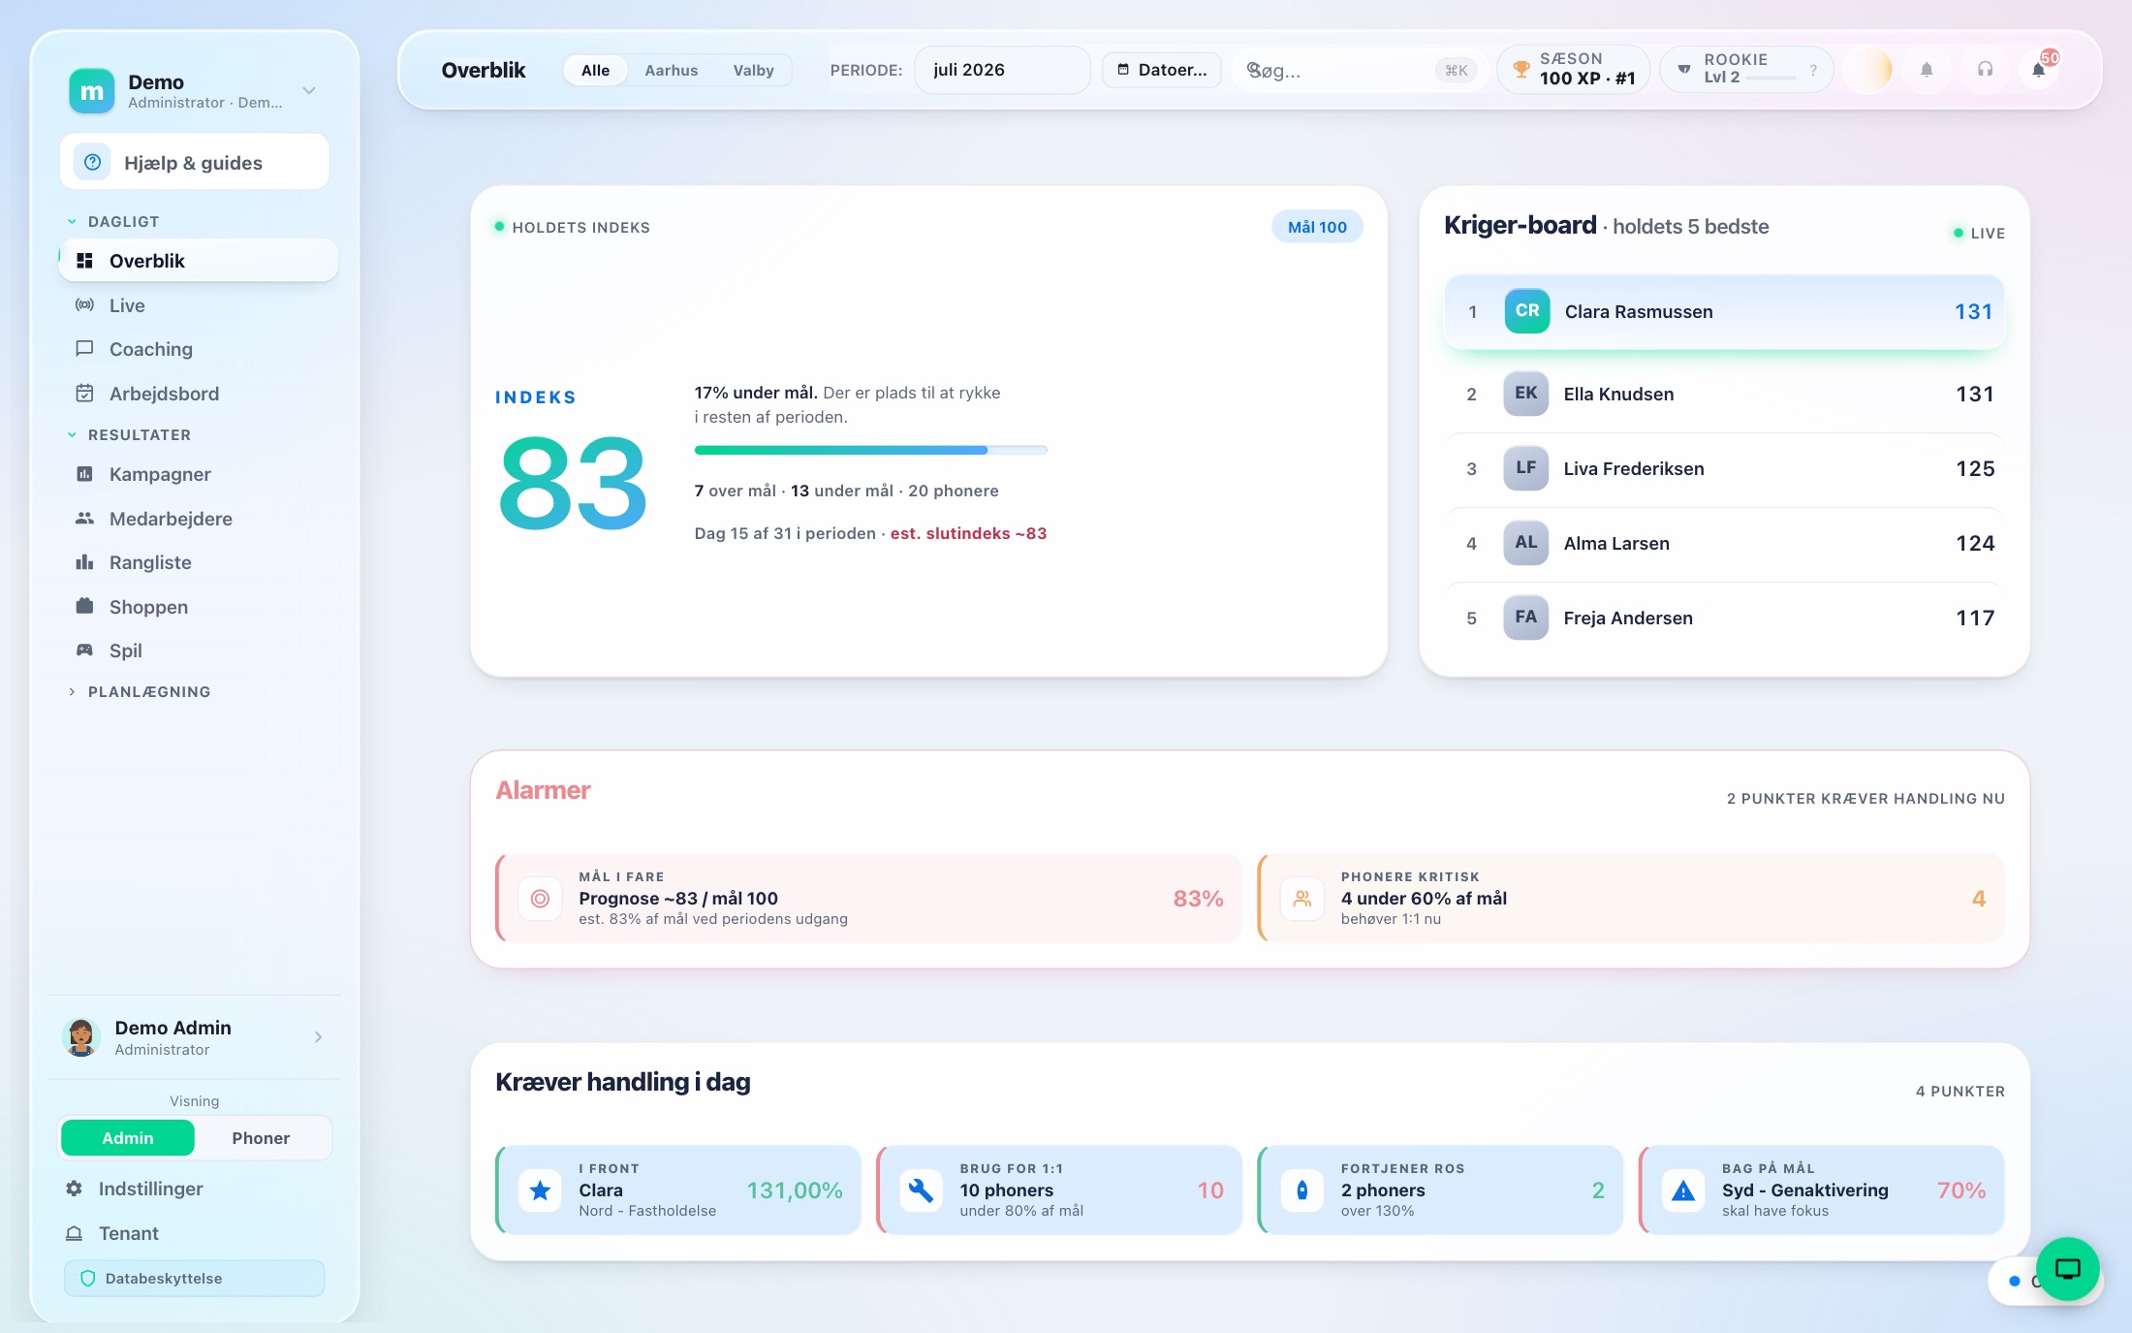This screenshot has width=2132, height=1333.
Task: Click the Datoer date button
Action: tap(1162, 70)
